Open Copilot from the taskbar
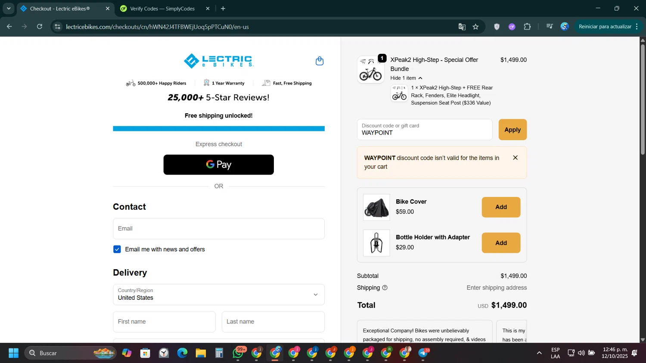The height and width of the screenshot is (363, 646). (127, 353)
